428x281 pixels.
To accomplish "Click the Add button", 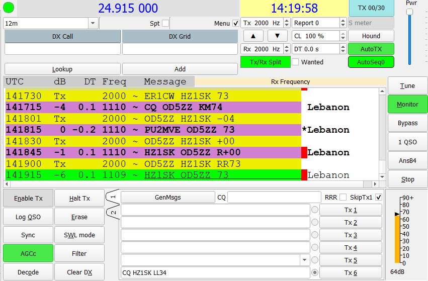I will pos(180,69).
